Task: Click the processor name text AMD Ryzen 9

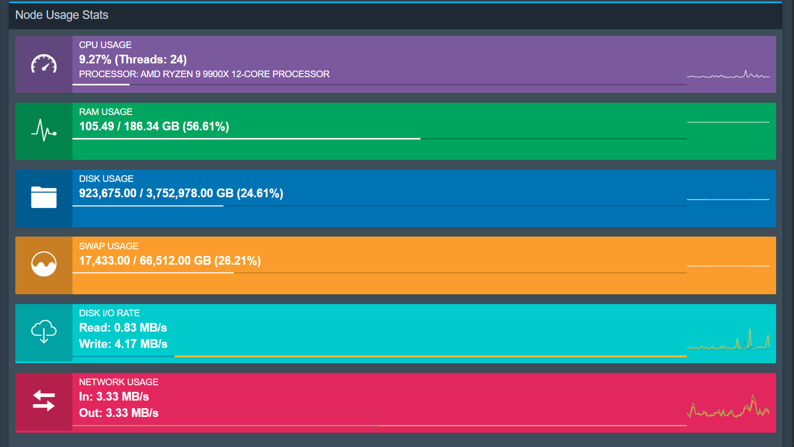Action: (204, 74)
